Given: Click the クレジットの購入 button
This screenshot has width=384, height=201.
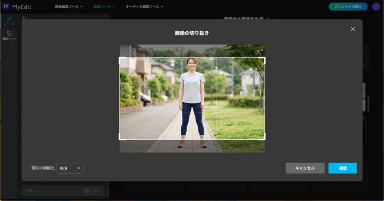Looking at the screenshot, I should (348, 6).
